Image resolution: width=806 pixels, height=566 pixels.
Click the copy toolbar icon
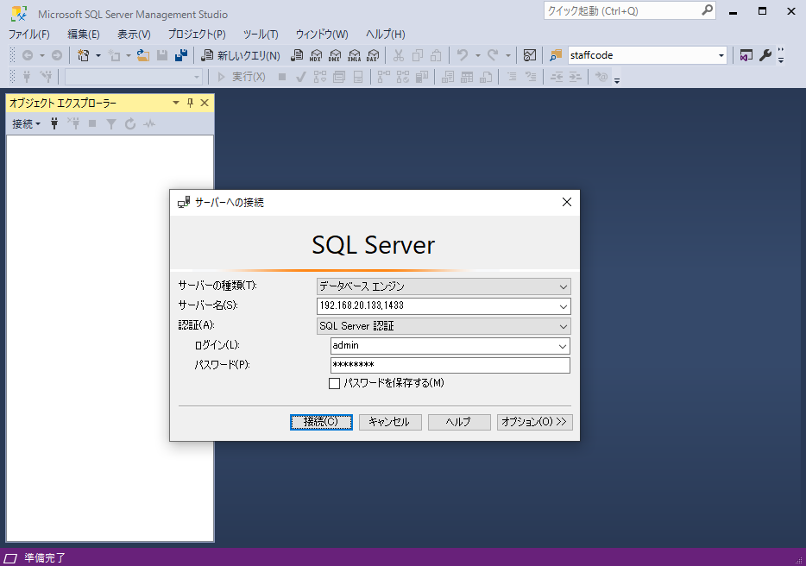click(418, 55)
